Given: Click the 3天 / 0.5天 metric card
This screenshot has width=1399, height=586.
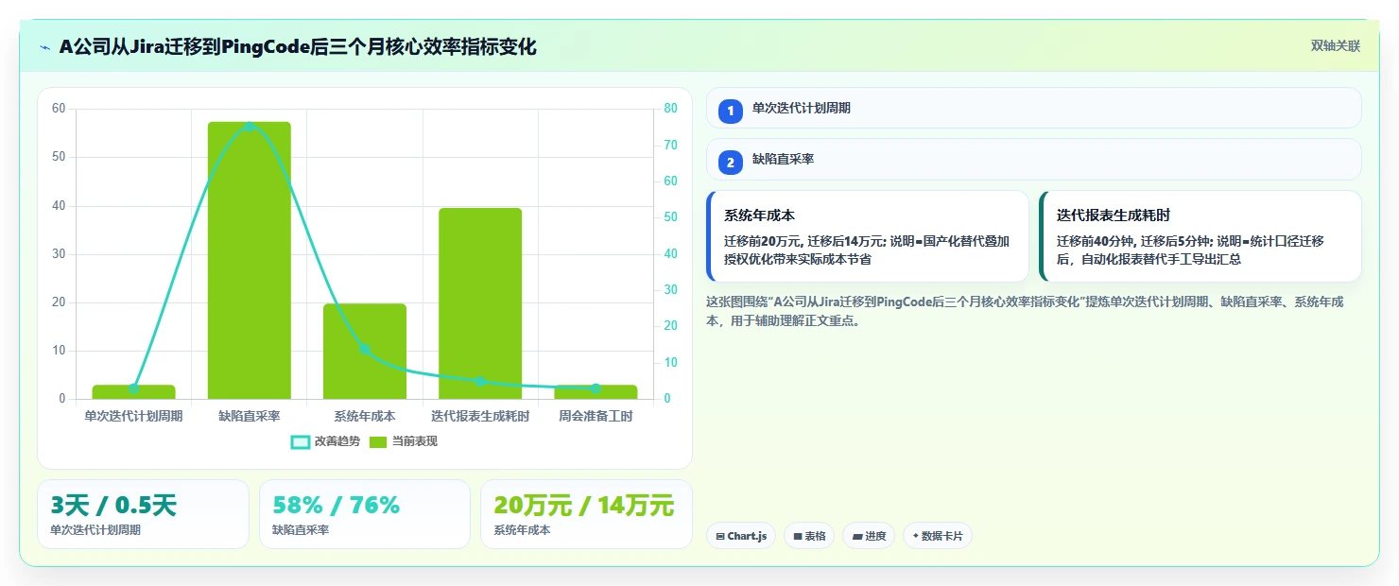Looking at the screenshot, I should (143, 514).
